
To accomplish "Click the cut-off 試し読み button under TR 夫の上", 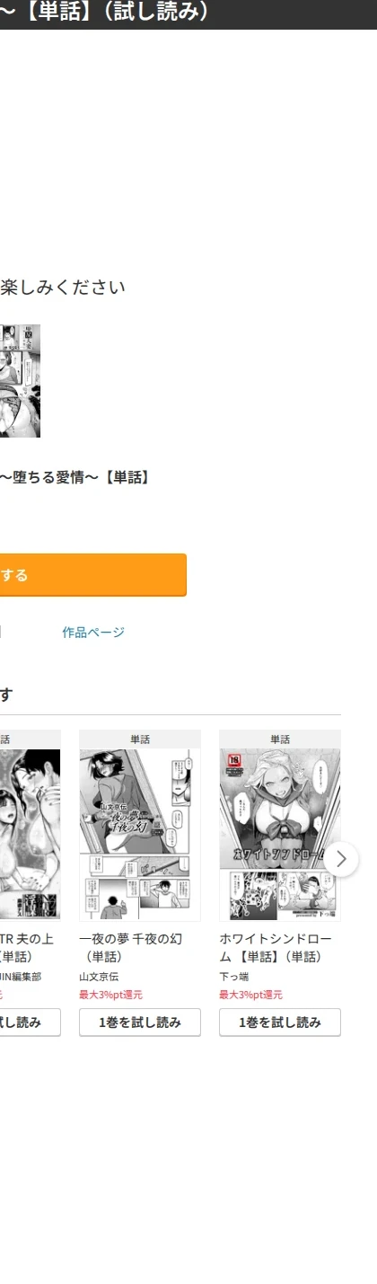I will (31, 1023).
